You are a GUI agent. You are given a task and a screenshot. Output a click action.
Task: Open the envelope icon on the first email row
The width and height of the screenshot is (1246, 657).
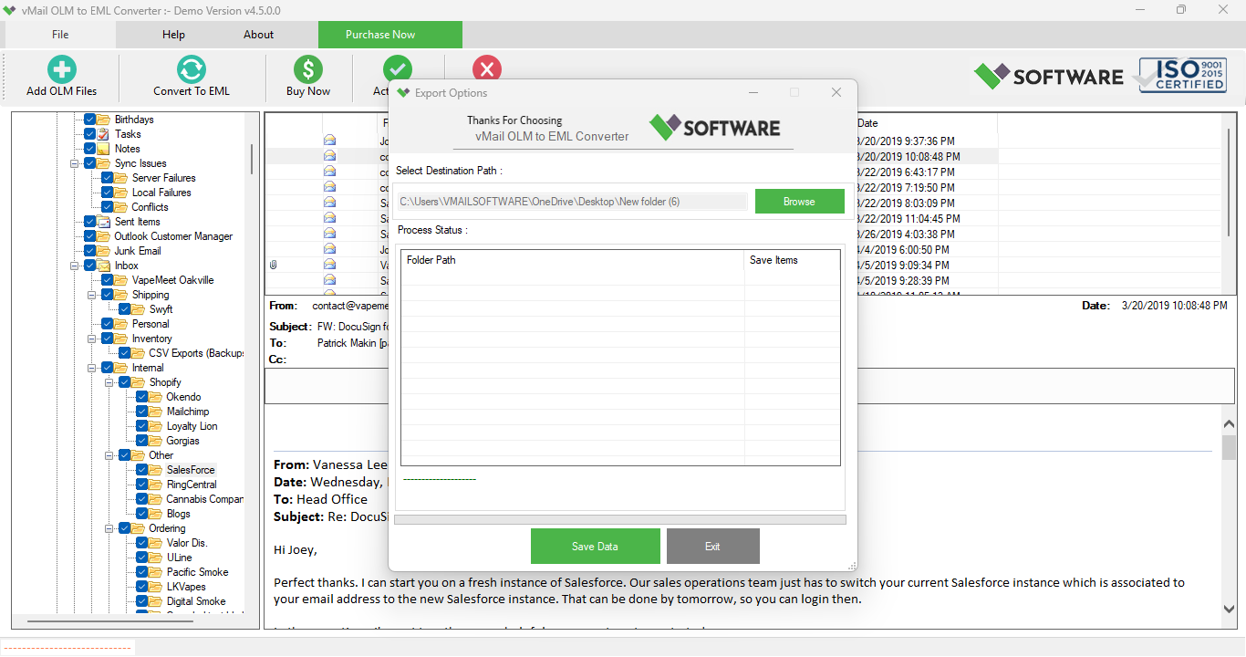(x=330, y=139)
